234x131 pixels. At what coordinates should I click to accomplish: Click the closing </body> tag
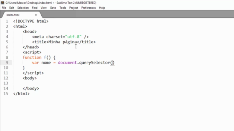[x=31, y=88]
